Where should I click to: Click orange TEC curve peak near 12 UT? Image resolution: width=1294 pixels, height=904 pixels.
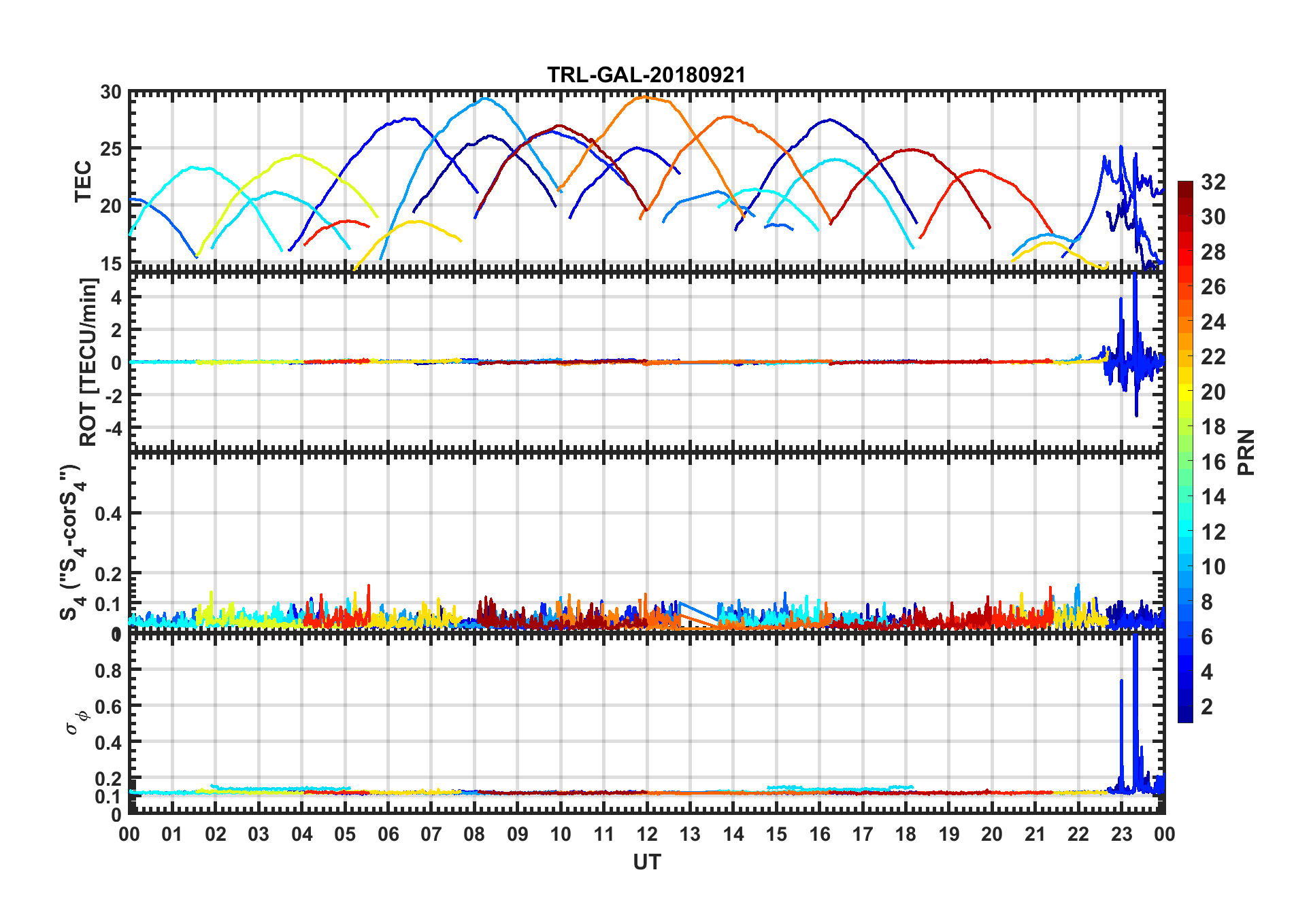pos(644,97)
